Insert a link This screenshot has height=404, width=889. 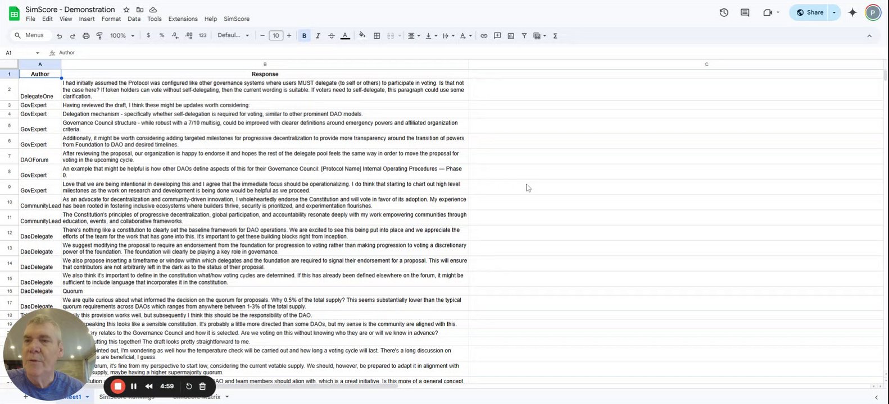pyautogui.click(x=484, y=35)
